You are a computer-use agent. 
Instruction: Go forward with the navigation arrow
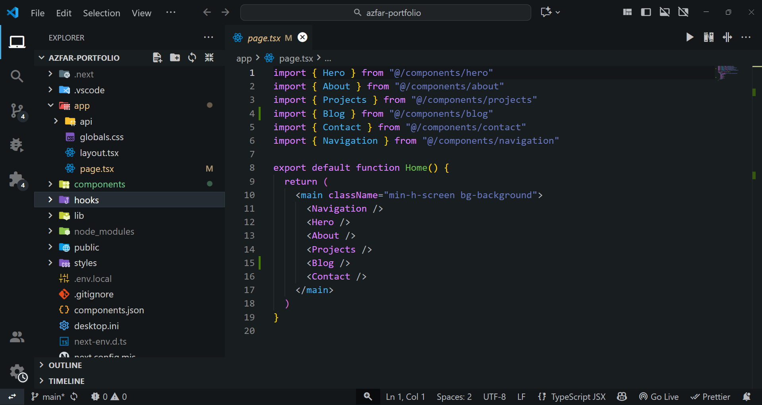[226, 12]
